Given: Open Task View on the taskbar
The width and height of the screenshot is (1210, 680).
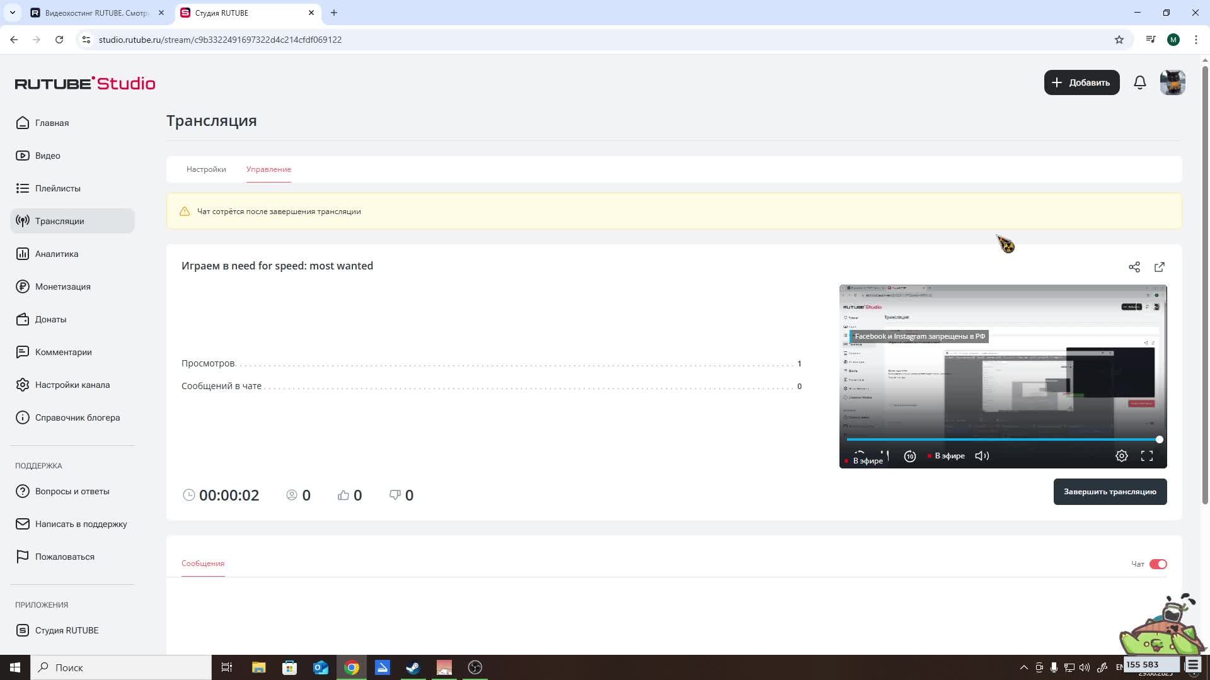Looking at the screenshot, I should point(227,667).
